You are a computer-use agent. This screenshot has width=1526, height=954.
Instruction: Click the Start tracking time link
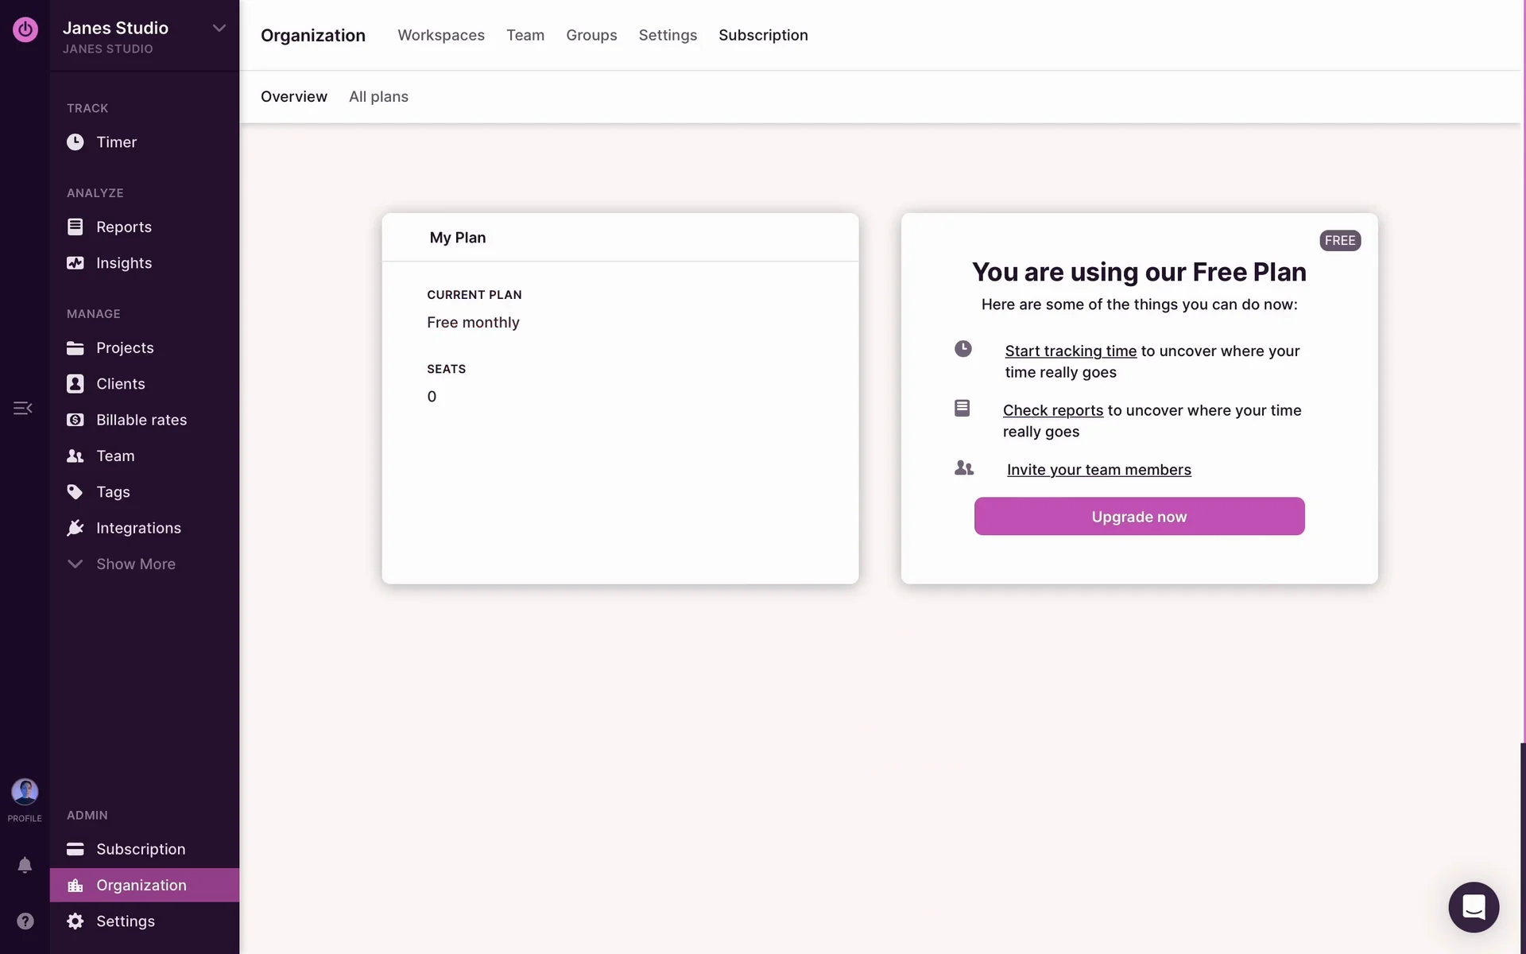[x=1070, y=351]
